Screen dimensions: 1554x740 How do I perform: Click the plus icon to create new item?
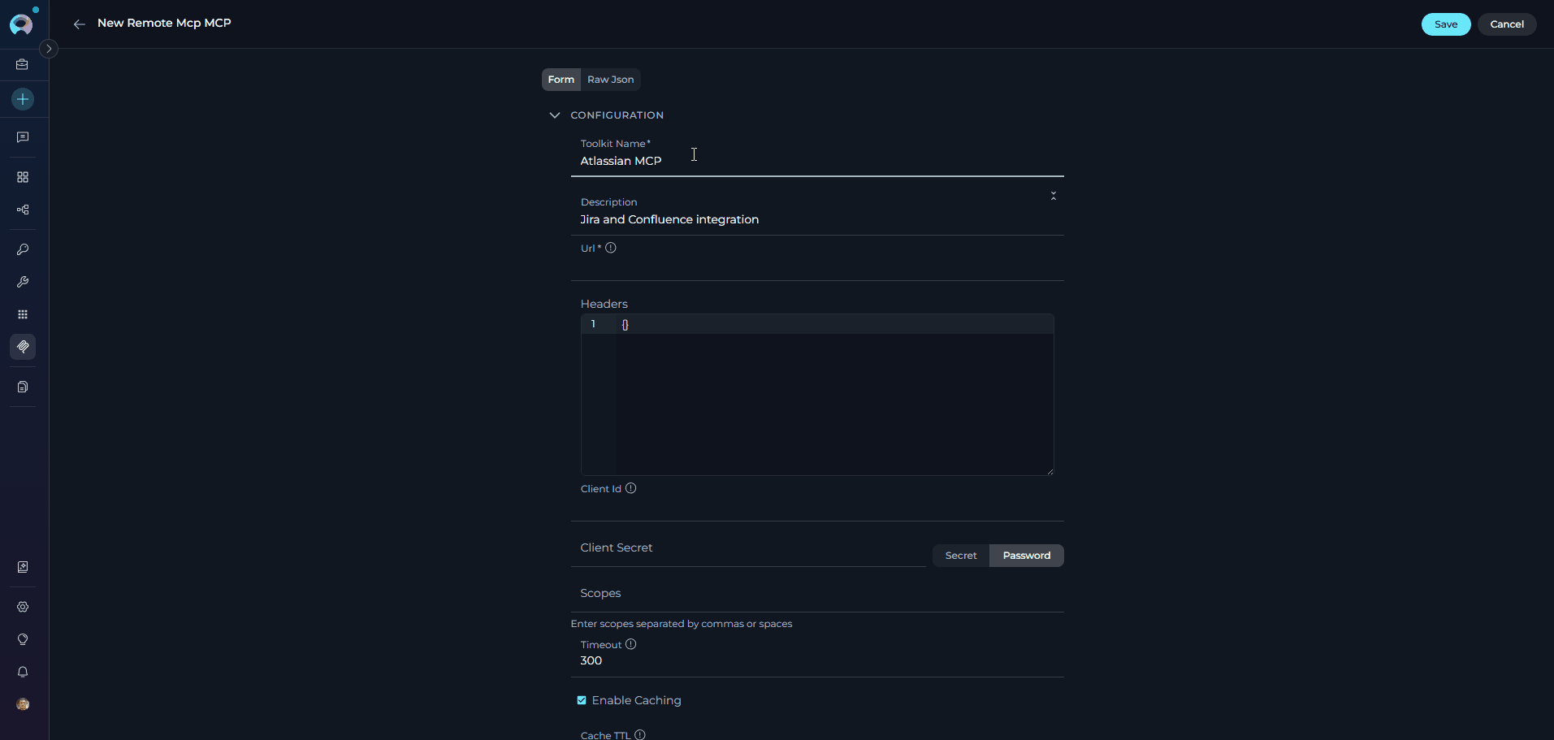(x=22, y=99)
